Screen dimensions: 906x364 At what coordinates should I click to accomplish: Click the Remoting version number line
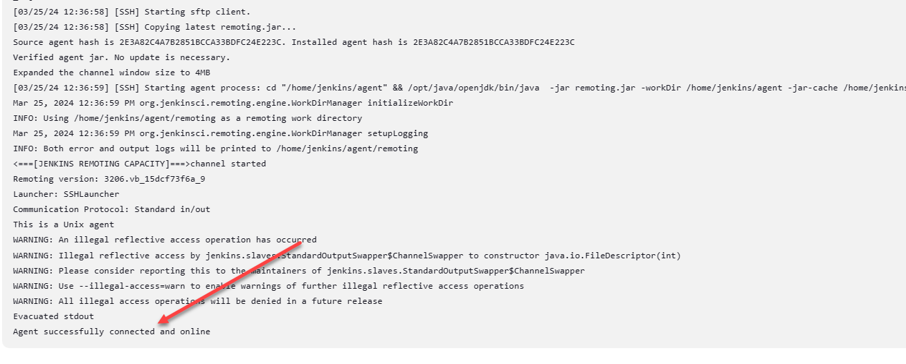(x=109, y=179)
